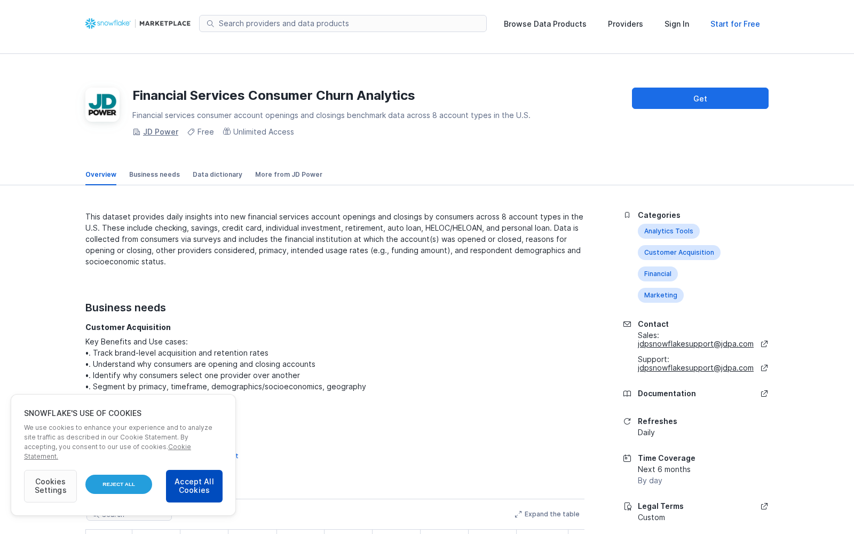
Task: Click the Unlimited Access label
Action: click(x=264, y=132)
